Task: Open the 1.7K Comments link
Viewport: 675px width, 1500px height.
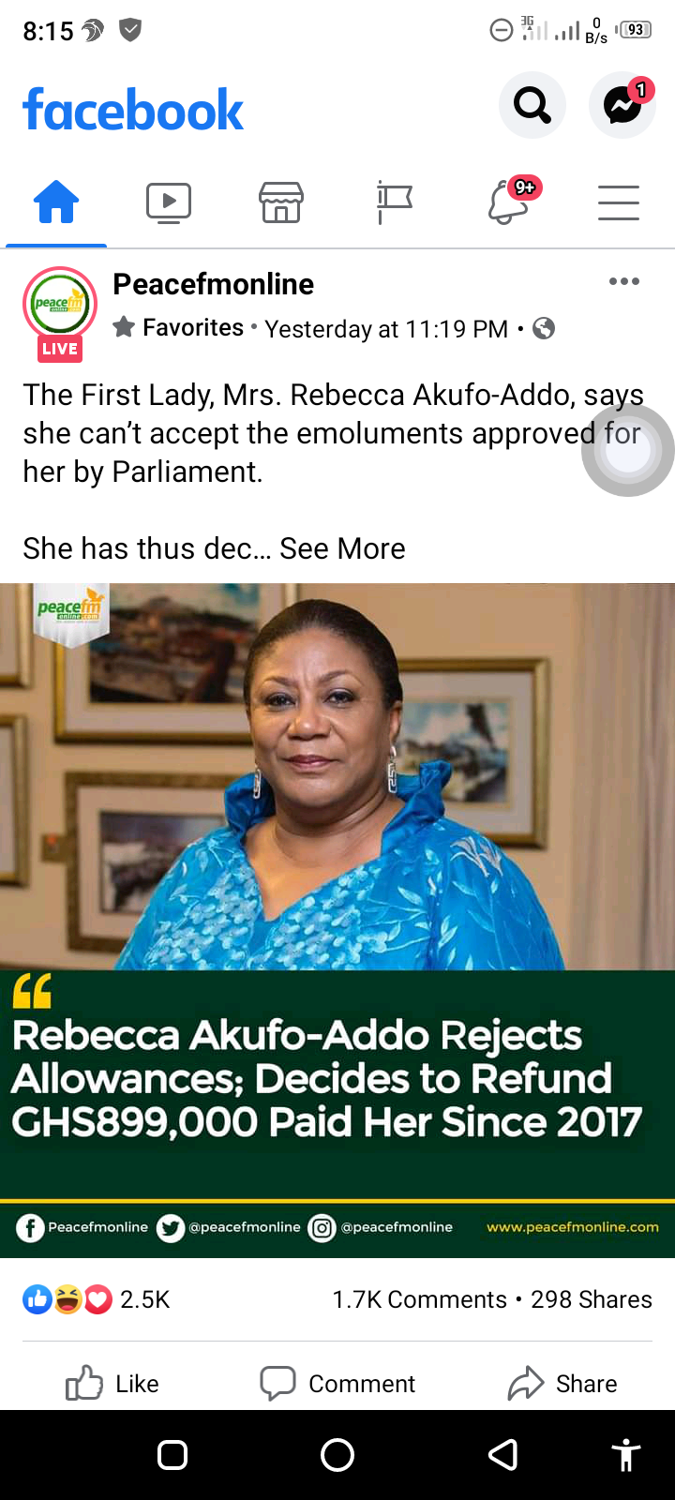Action: (x=419, y=1299)
